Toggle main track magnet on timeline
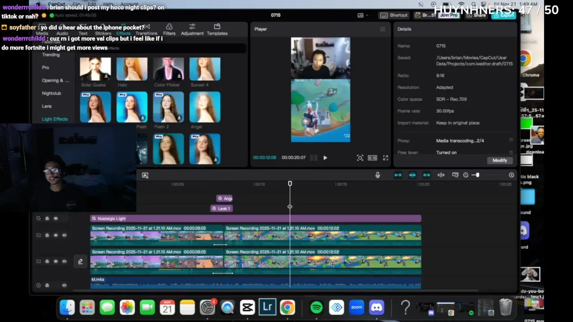The height and width of the screenshot is (322, 573). [398, 175]
